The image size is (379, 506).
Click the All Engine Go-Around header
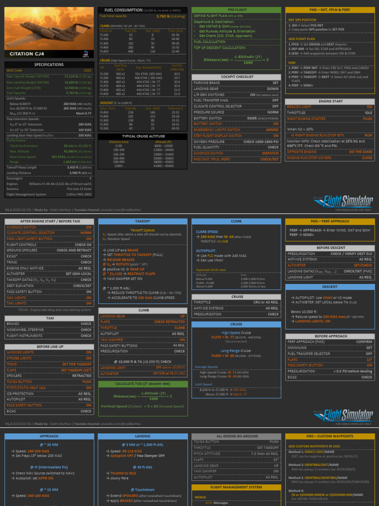(236, 436)
